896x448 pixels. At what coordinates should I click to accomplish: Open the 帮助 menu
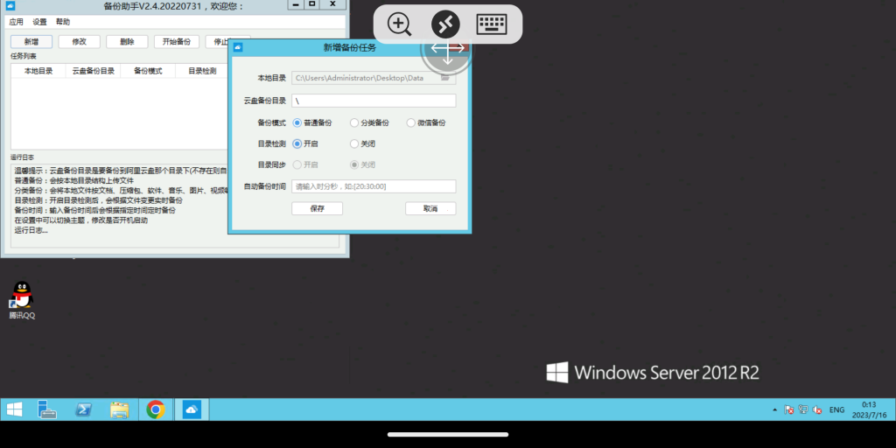(63, 21)
